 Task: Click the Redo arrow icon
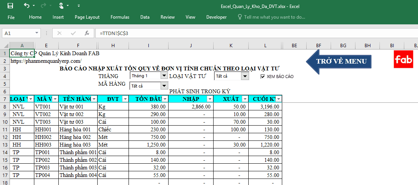[x=43, y=6]
